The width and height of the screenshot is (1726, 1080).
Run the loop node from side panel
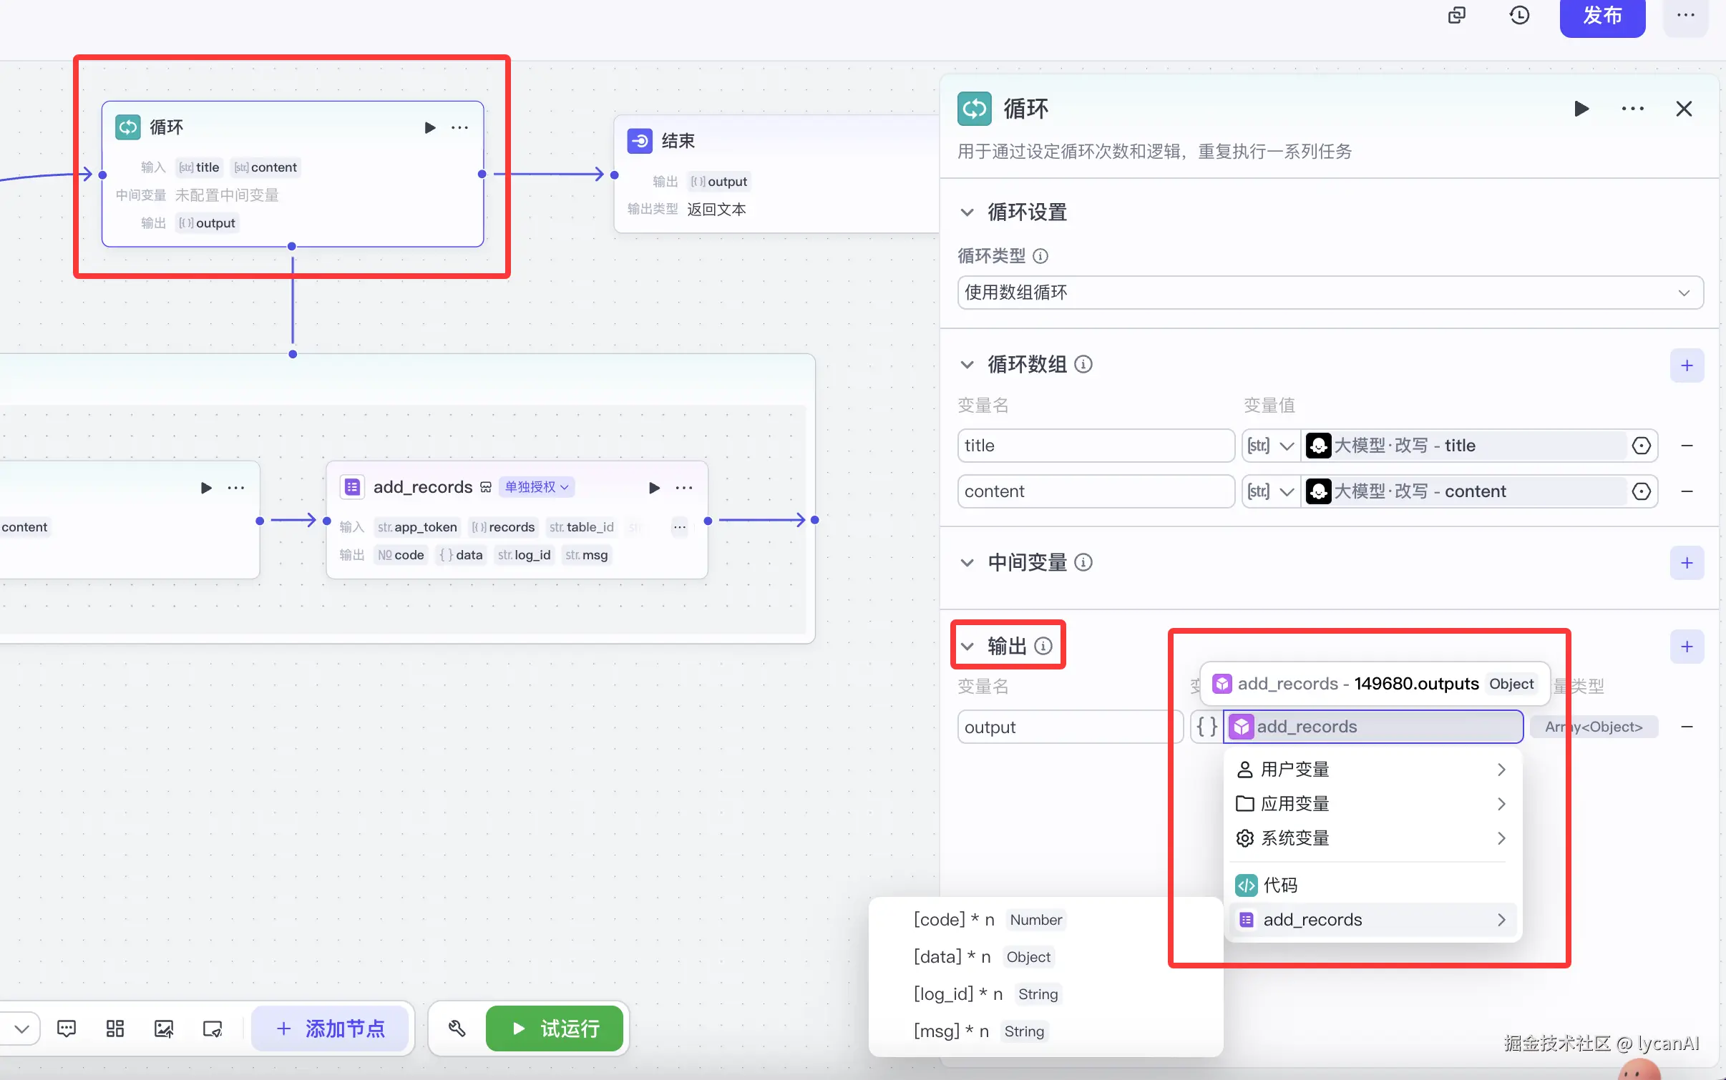pos(1581,109)
